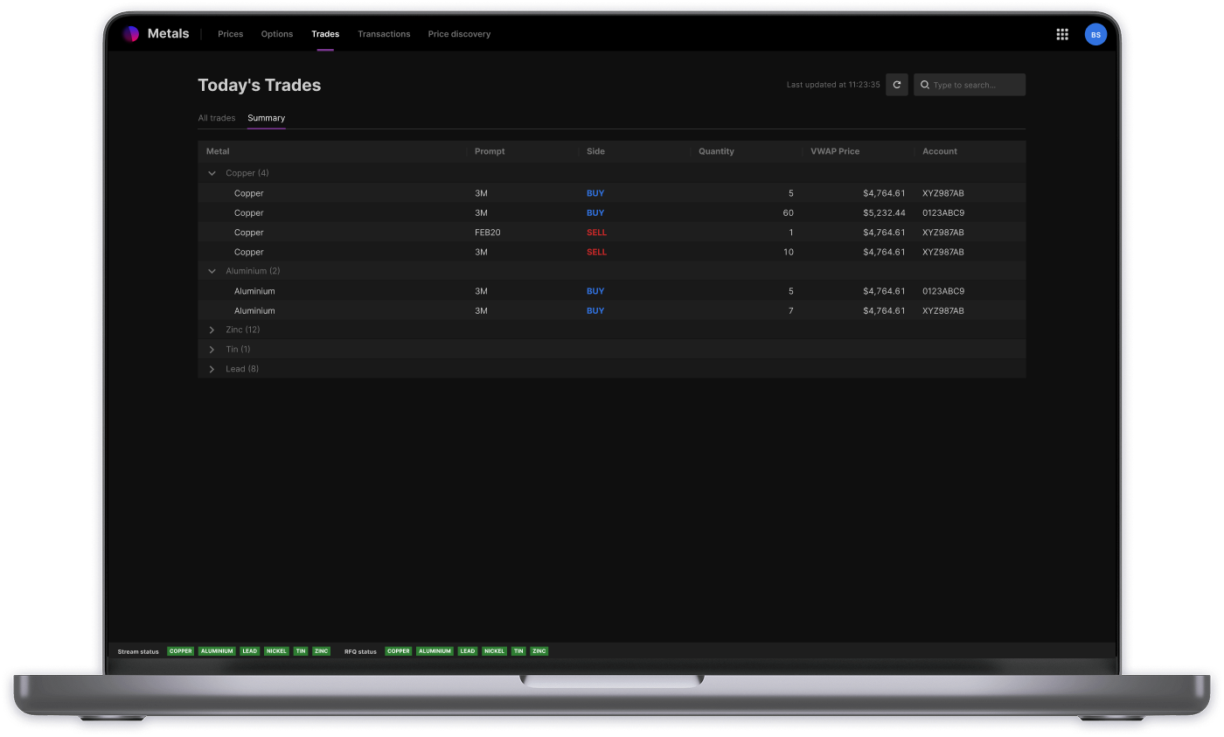Expand the Tin (1) group
The width and height of the screenshot is (1224, 737).
[212, 350]
